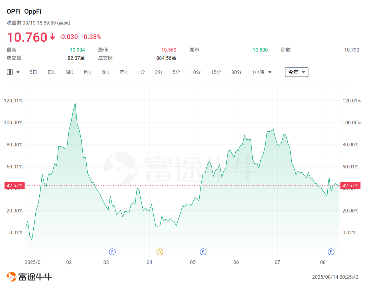
Task: Switch to the 5日 view
Action: pos(33,72)
